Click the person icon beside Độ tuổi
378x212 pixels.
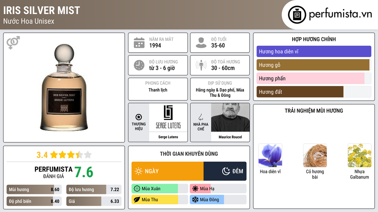tap(201, 43)
